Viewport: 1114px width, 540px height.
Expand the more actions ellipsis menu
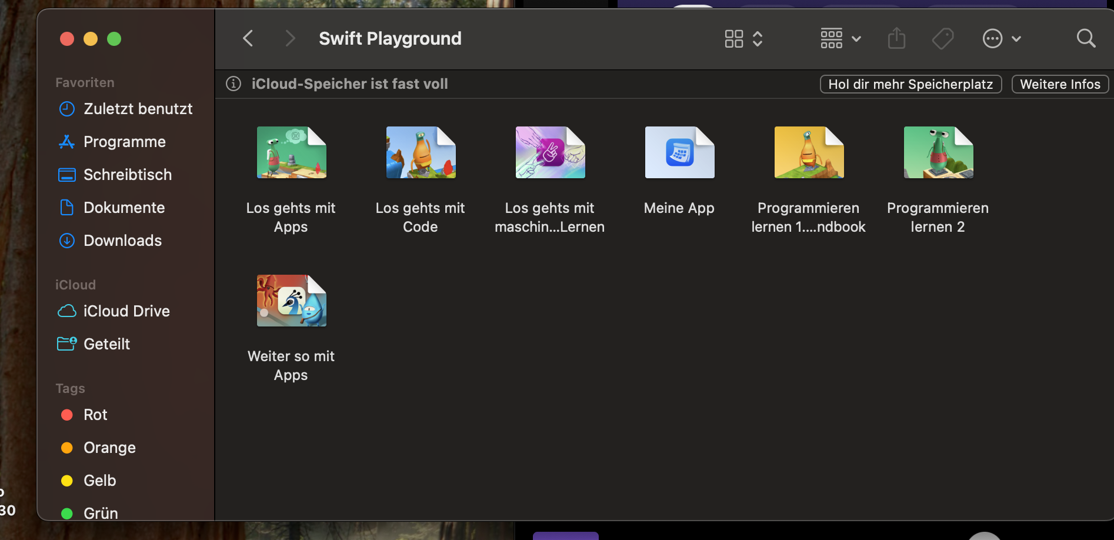pyautogui.click(x=1001, y=39)
